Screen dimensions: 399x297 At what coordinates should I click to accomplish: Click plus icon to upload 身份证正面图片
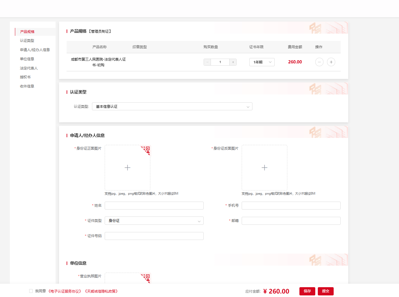tap(128, 168)
